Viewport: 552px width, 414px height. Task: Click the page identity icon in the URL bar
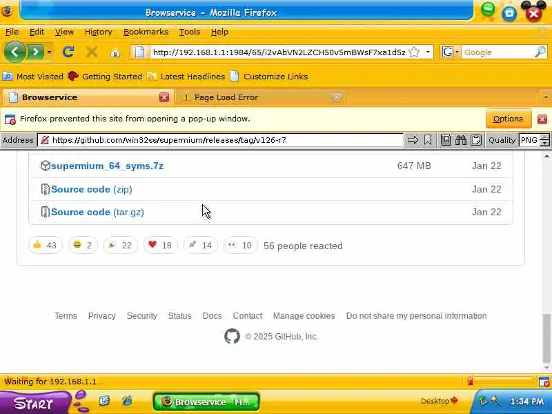click(x=140, y=52)
